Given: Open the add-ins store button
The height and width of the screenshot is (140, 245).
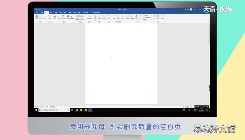Looking at the screenshot, I should 80,16.
